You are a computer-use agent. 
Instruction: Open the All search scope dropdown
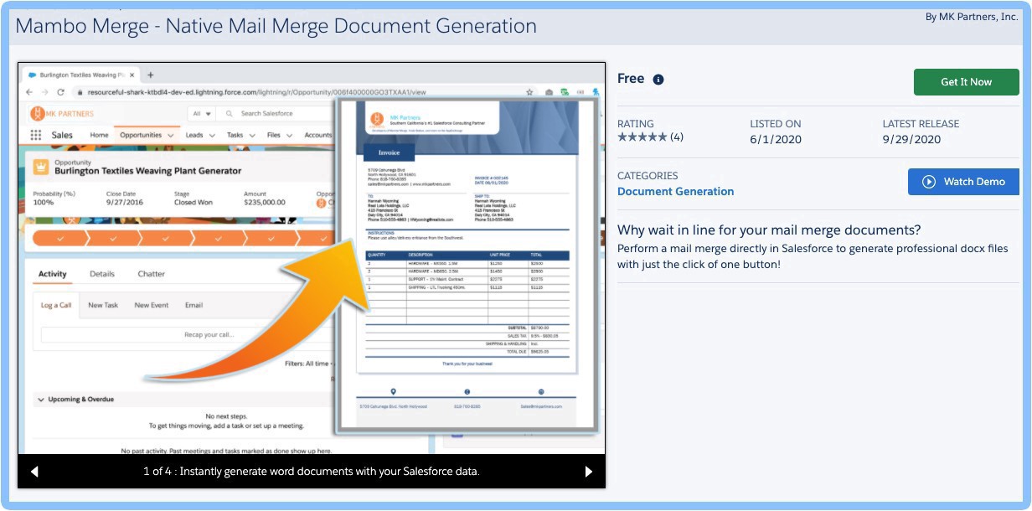click(x=201, y=113)
